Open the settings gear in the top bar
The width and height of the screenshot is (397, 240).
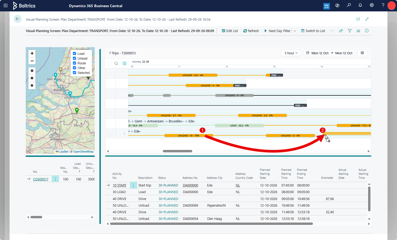[x=372, y=5]
